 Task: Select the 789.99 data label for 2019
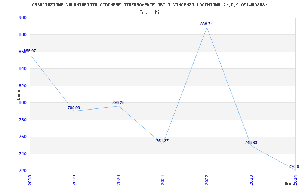click(74, 108)
